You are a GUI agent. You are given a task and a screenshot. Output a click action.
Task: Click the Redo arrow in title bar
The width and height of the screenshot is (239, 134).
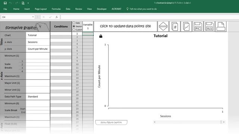pyautogui.click(x=17, y=3)
